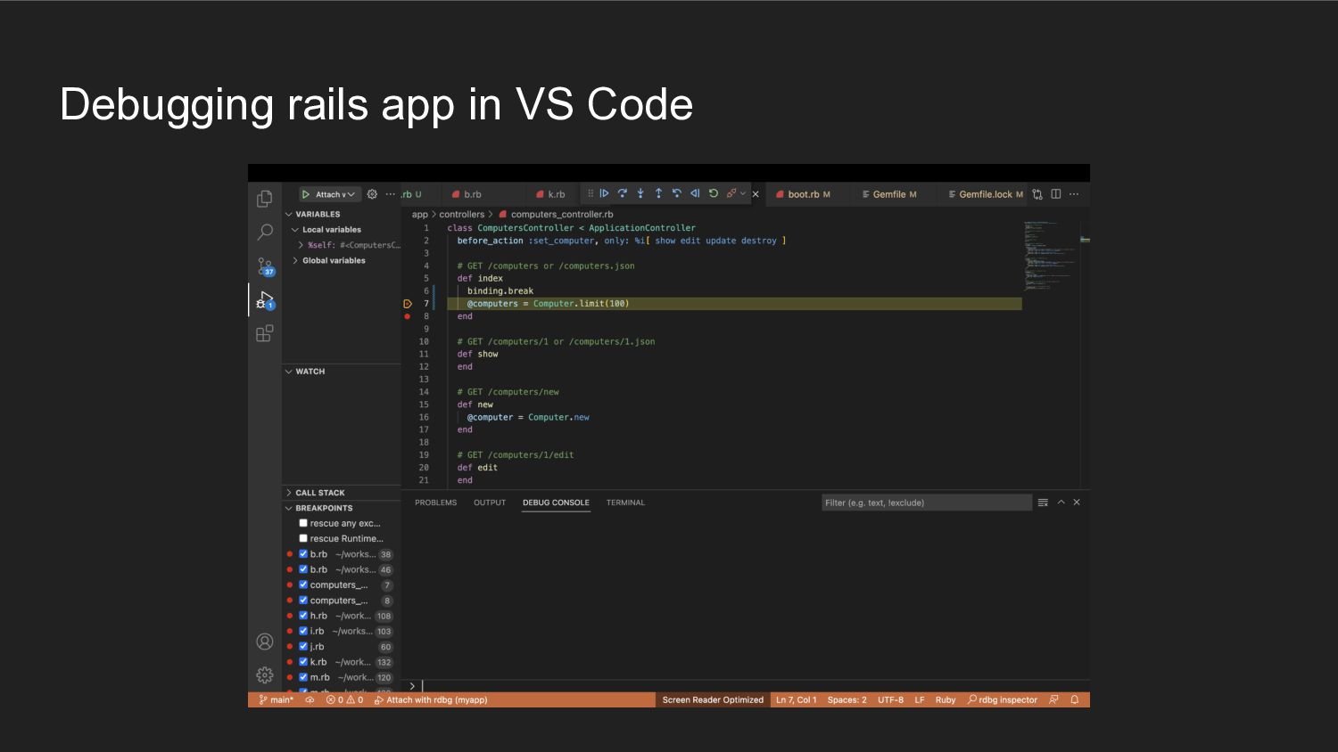Maximize the bottom panel with chevron

[1061, 503]
